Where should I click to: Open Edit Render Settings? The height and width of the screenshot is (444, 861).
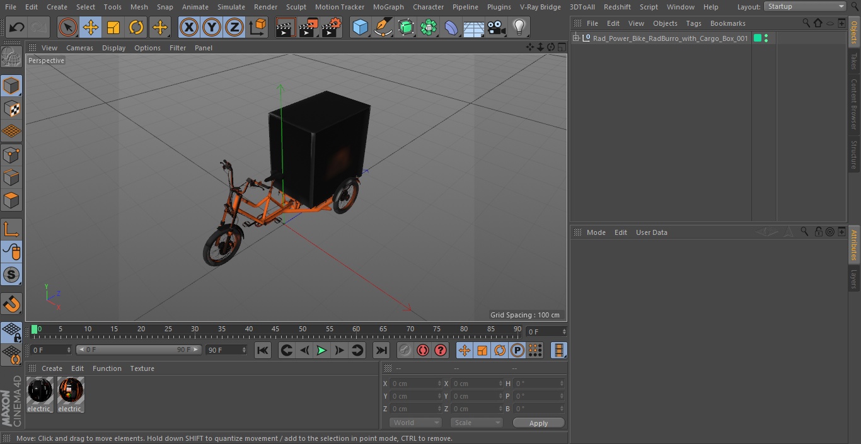tap(332, 28)
